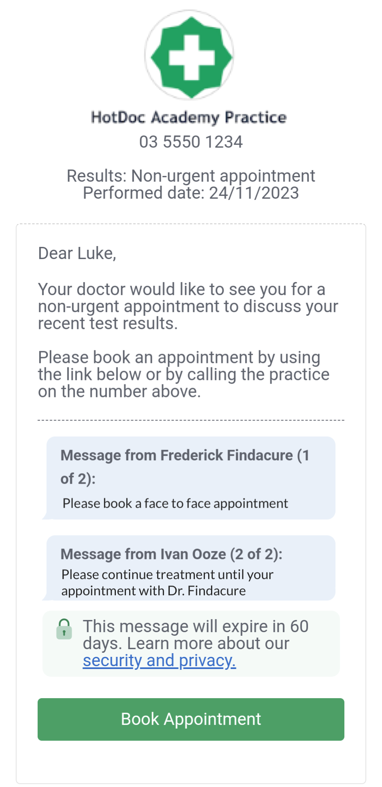
Task: Select the HotDoc Academy Practice name
Action: (x=189, y=118)
